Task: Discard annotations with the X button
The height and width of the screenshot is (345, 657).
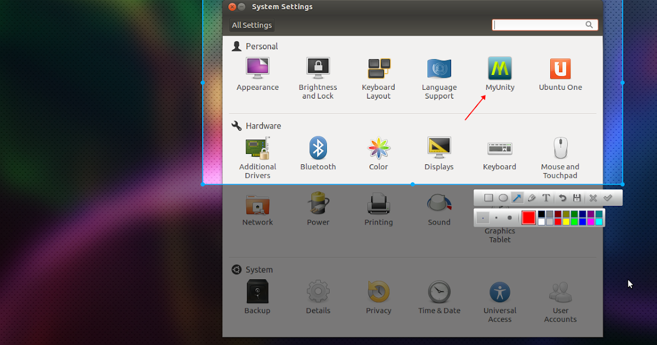Action: coord(592,198)
